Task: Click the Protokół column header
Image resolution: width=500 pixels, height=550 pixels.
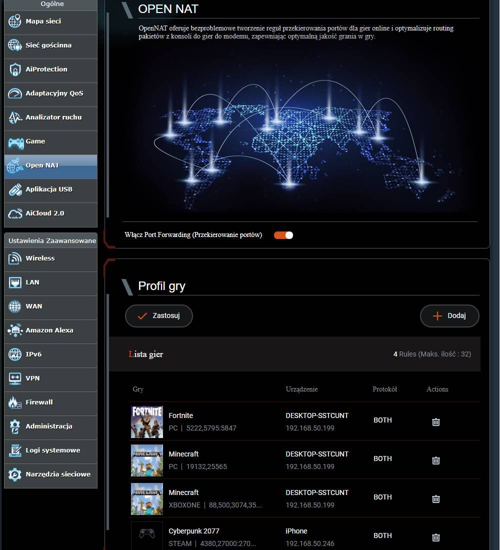Action: [384, 389]
